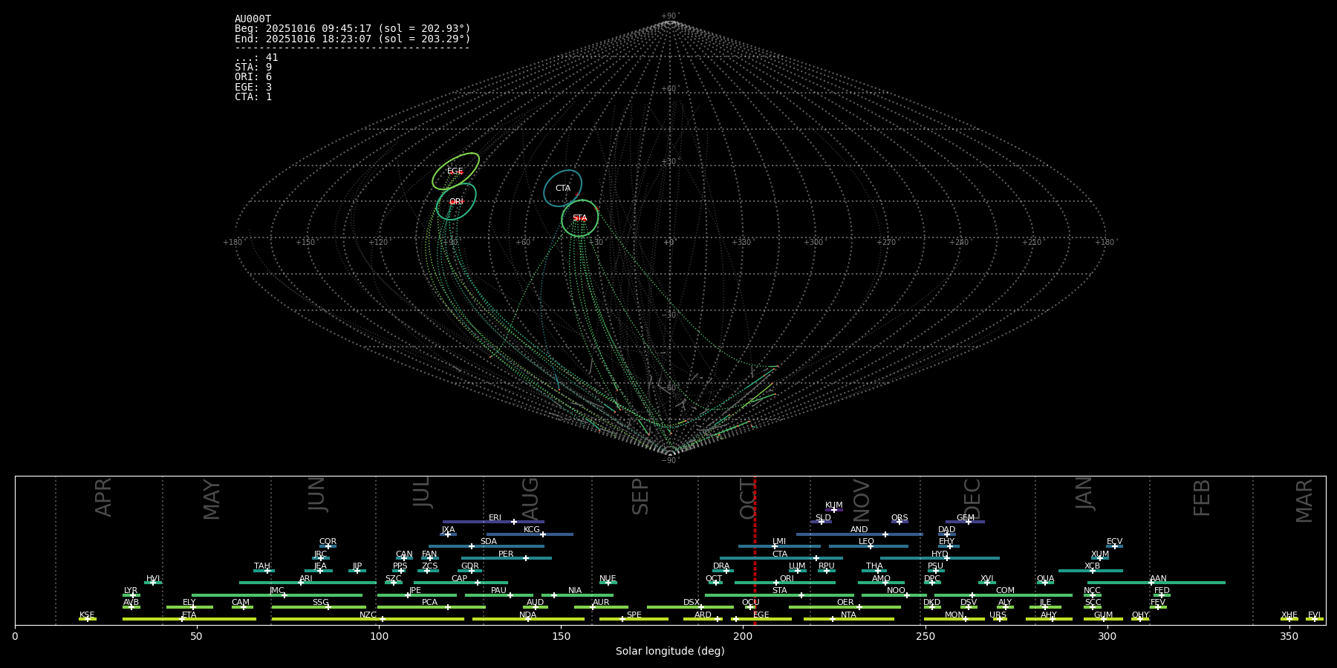Click the NOO shower bar
The height and width of the screenshot is (668, 1337).
pyautogui.click(x=894, y=595)
